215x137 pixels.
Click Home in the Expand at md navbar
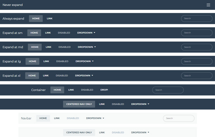tap(35, 47)
